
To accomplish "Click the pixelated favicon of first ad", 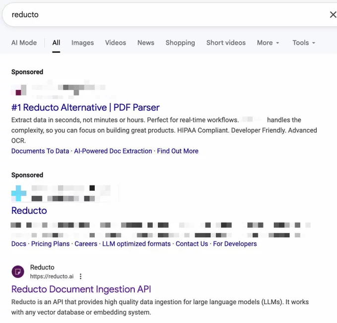I will 19,90.
